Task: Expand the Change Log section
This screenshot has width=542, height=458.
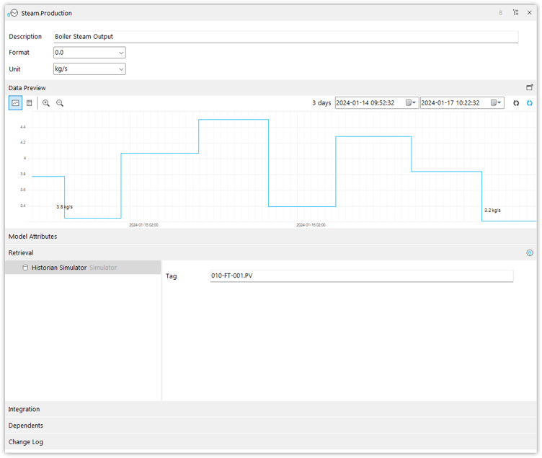Action: 271,442
